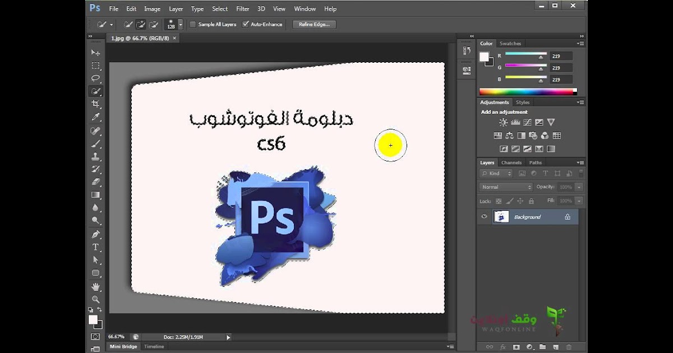This screenshot has height=353, width=673.
Task: Switch to the Styles tab
Action: point(523,103)
